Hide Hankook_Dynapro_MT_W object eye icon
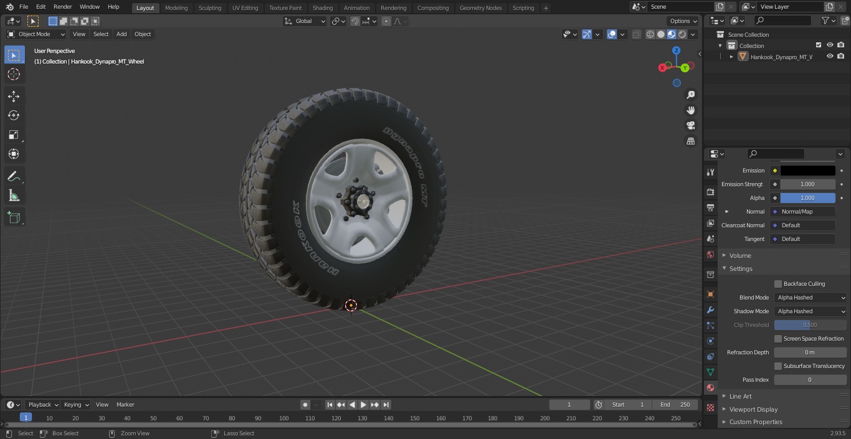The height and width of the screenshot is (439, 851). coord(830,57)
